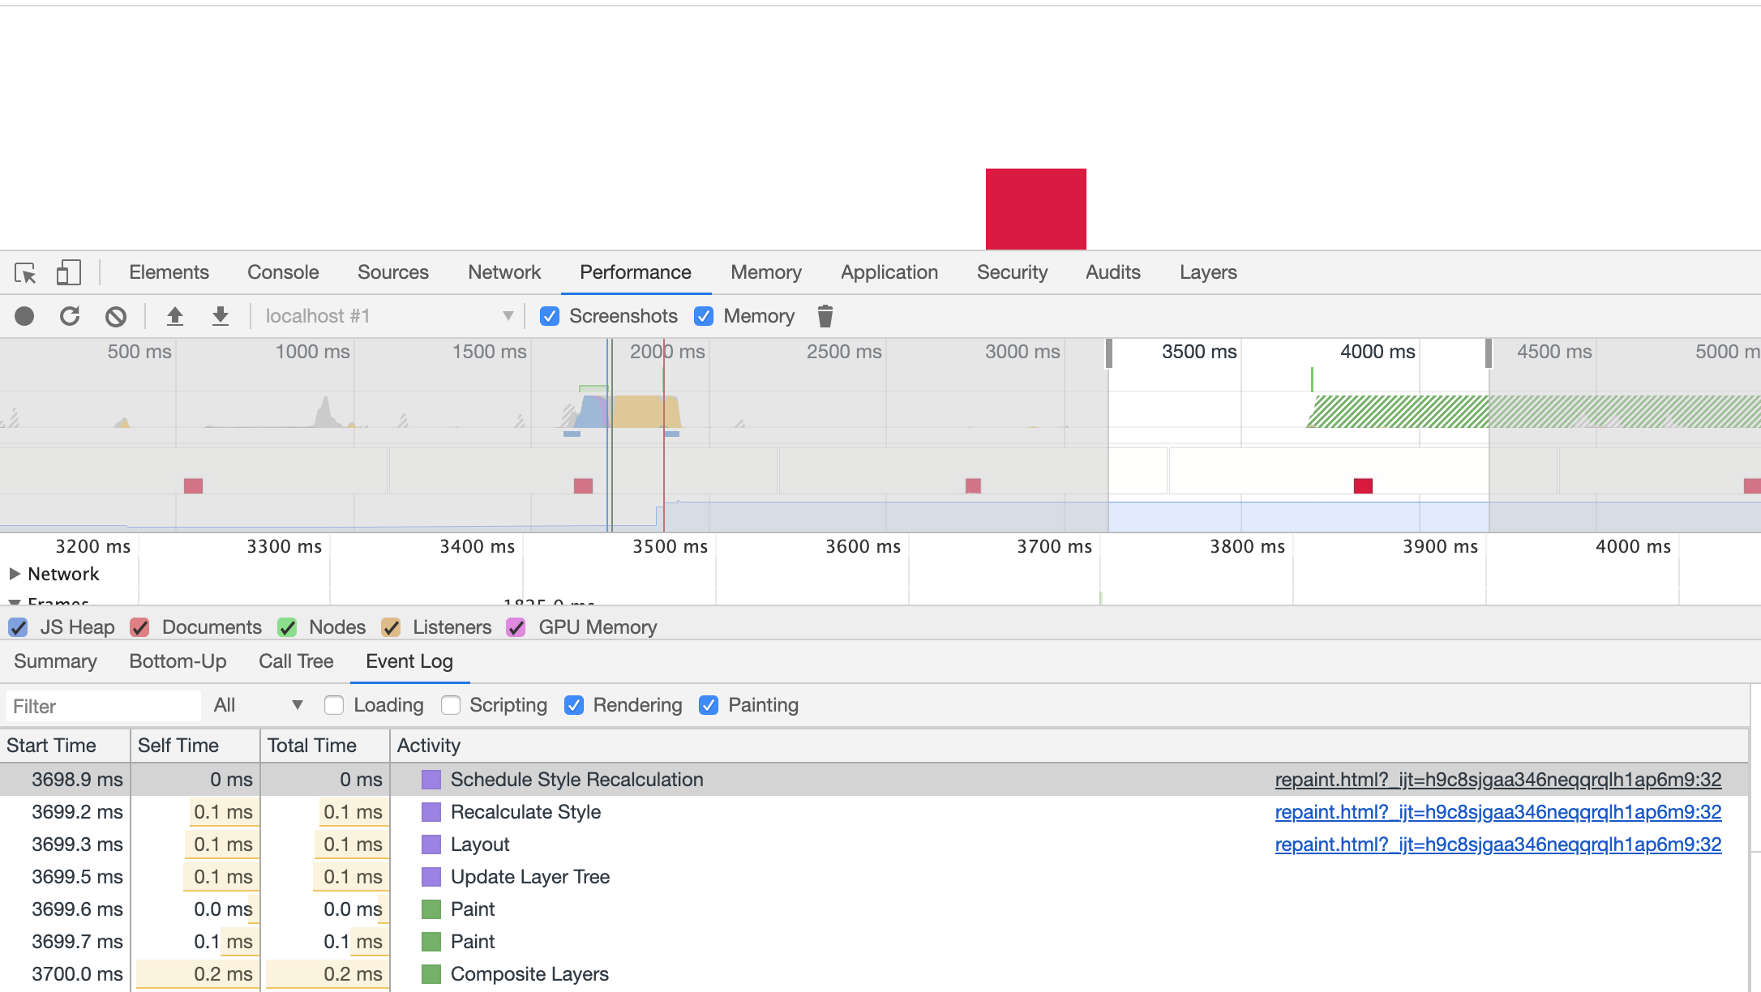Click the Activity column header
The image size is (1761, 992).
click(1069, 746)
